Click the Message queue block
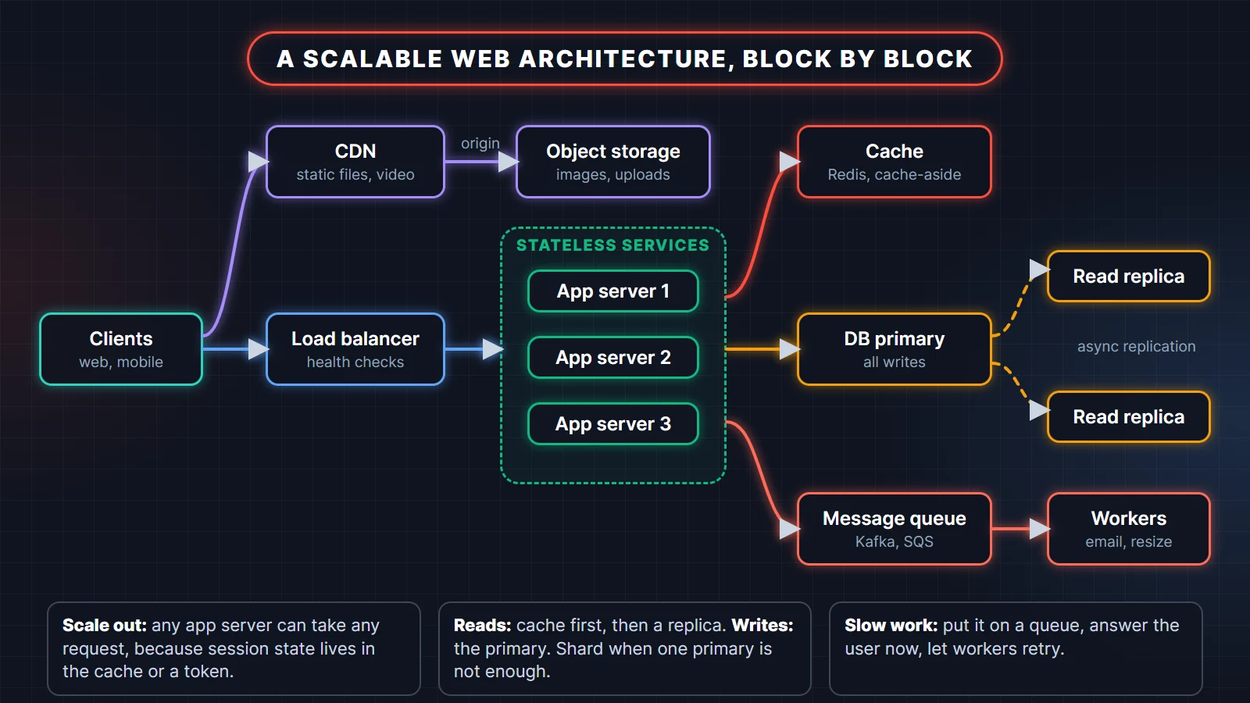 [895, 529]
